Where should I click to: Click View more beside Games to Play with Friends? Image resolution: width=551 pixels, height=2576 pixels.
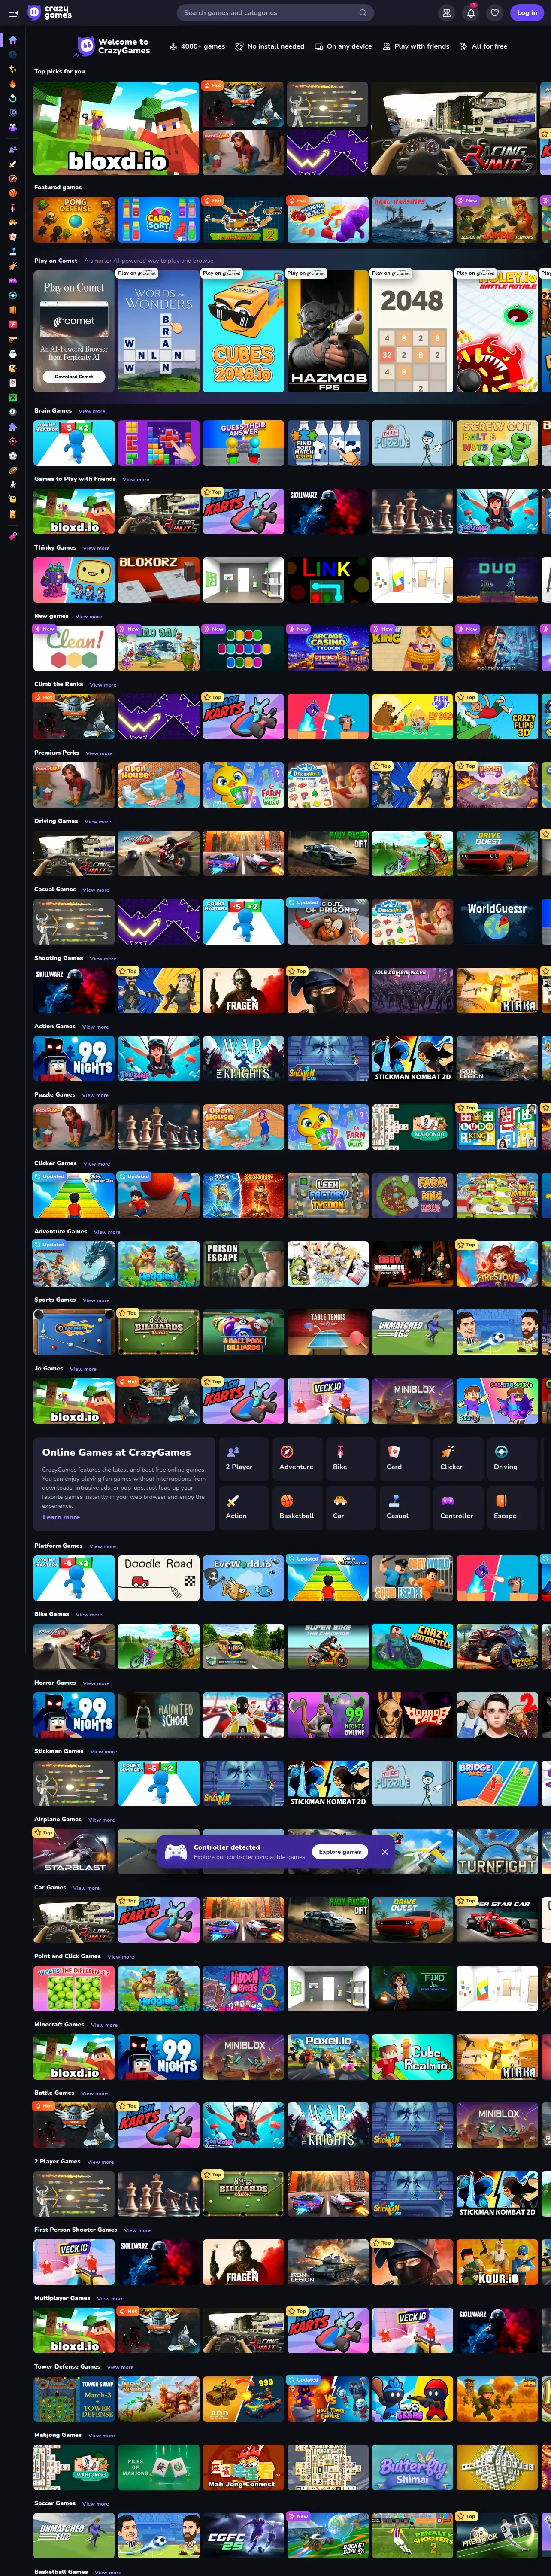(136, 479)
